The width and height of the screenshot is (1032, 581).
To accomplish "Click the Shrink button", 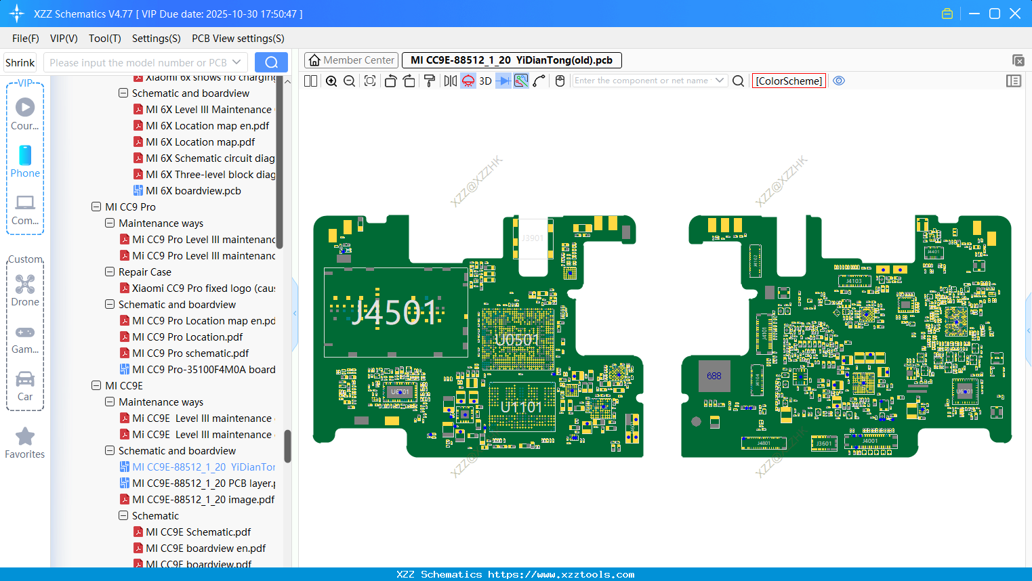I will coord(20,62).
